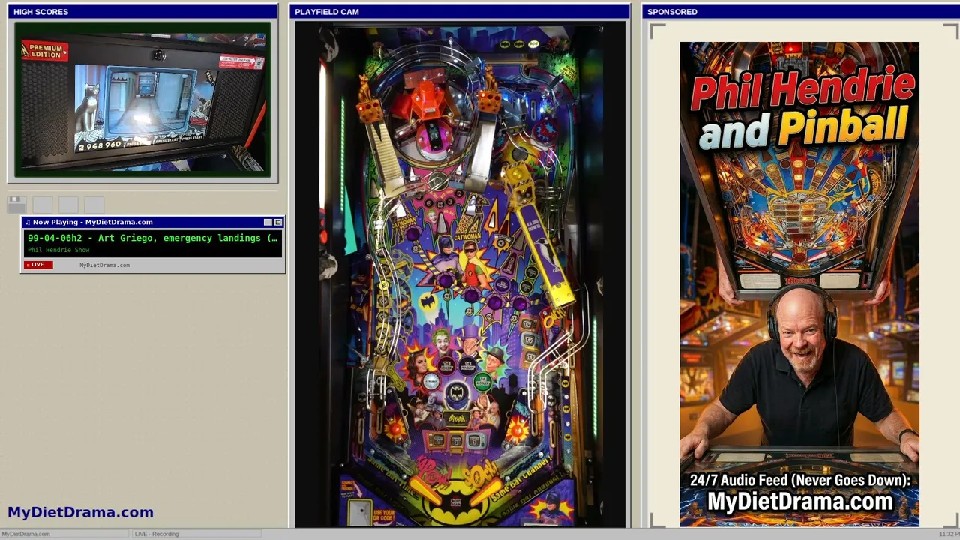Viewport: 960px width, 540px height.
Task: Select the HIGH SCORES panel title
Action: (x=40, y=12)
